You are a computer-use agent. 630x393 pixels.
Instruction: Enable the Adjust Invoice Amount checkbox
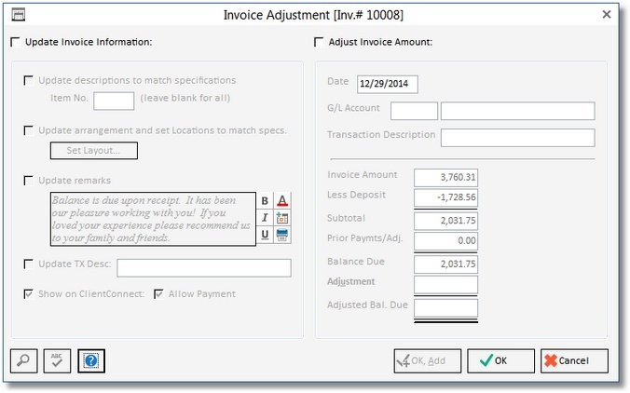319,42
